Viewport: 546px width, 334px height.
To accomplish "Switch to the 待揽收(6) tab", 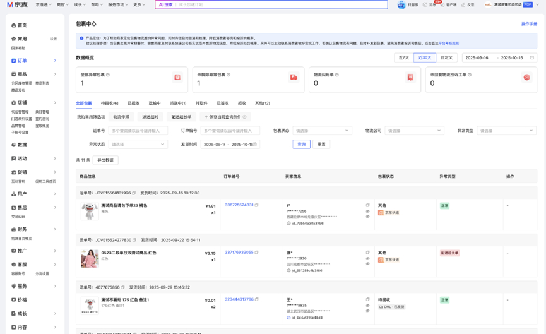I will tap(109, 103).
